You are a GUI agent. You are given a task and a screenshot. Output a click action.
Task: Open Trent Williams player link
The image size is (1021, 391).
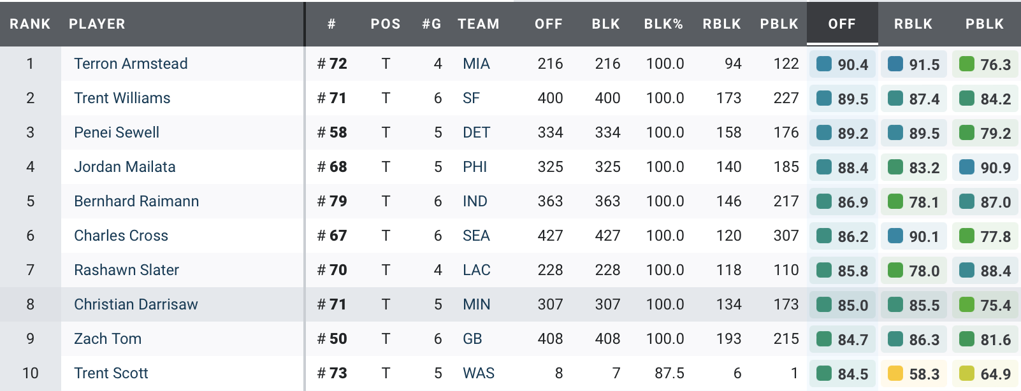pos(122,98)
